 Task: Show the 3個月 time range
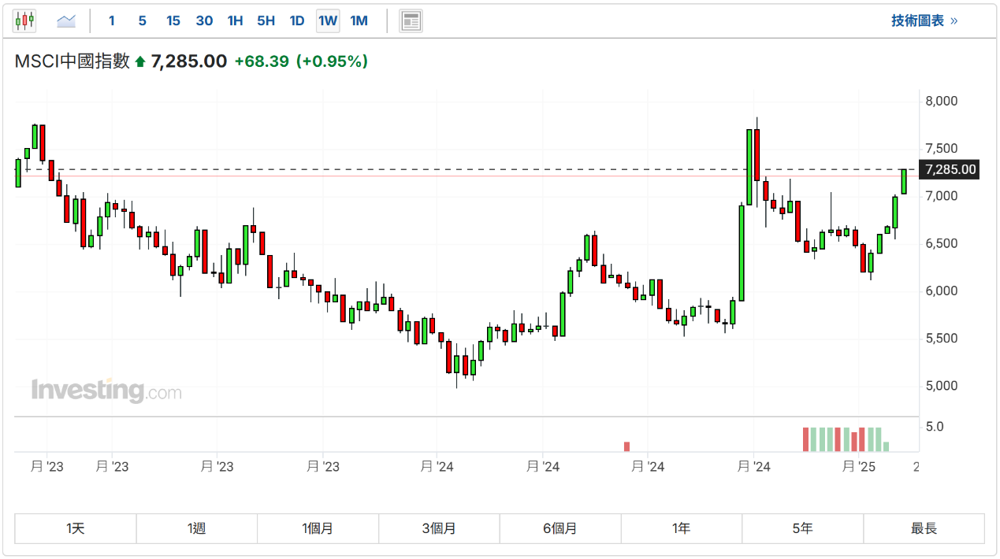tap(440, 528)
